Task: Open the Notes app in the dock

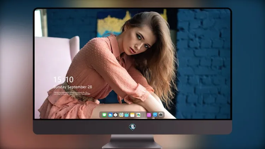Action: (132, 115)
